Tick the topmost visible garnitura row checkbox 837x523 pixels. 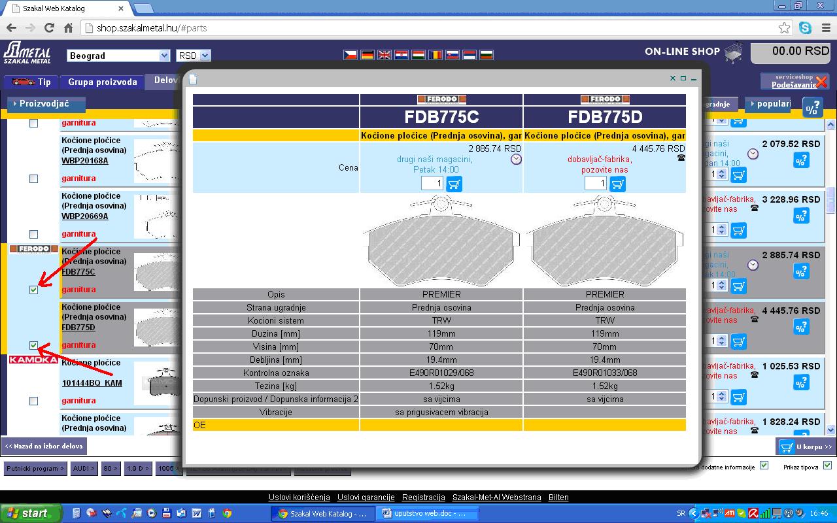34,123
